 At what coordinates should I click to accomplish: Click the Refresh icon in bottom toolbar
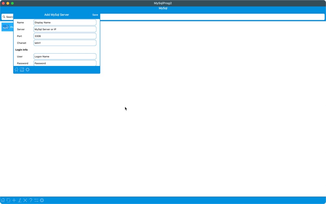point(8,200)
